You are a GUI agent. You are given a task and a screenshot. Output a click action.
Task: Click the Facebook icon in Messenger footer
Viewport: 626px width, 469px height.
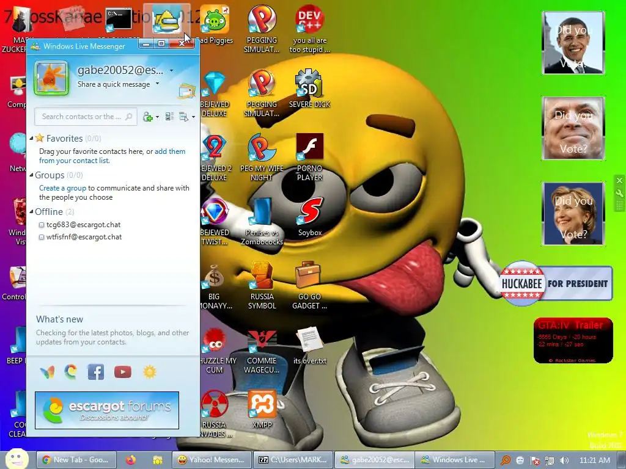tap(96, 372)
